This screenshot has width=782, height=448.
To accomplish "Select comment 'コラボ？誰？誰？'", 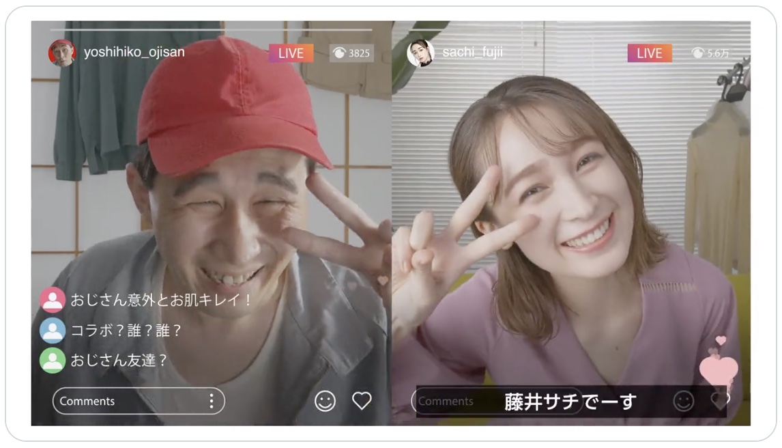I will 127,331.
